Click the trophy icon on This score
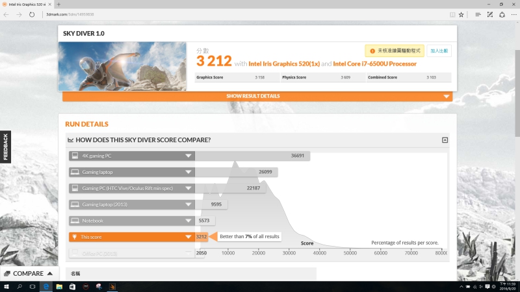Viewport: 520px width, 292px height. (75, 237)
